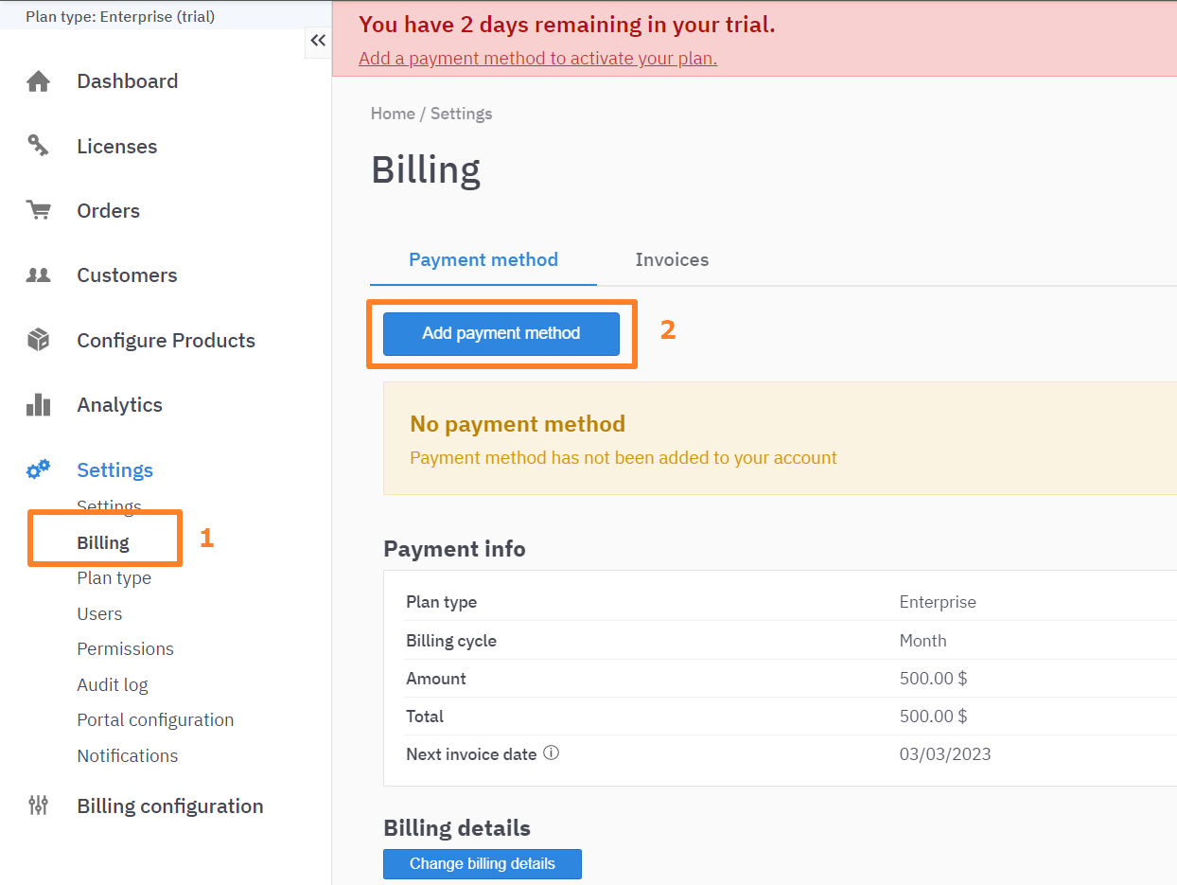Viewport: 1177px width, 885px height.
Task: Go to Home in the breadcrumb
Action: 392,114
